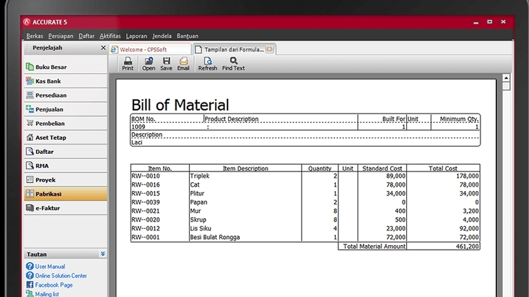Open the Aktifitas menu
This screenshot has width=529, height=297.
tap(110, 36)
